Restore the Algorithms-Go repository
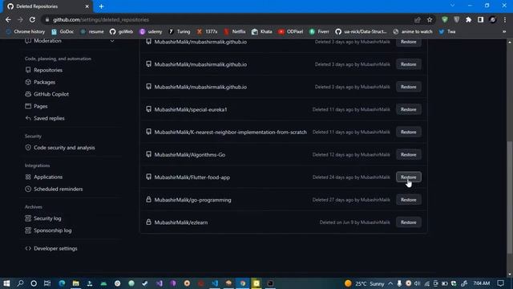This screenshot has height=289, width=513. (x=408, y=155)
